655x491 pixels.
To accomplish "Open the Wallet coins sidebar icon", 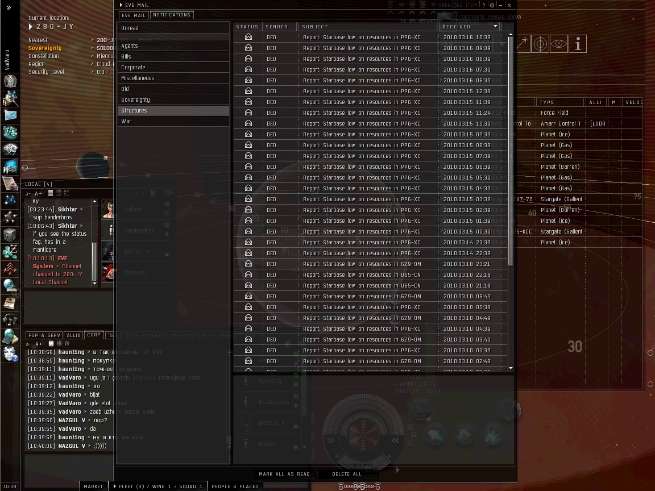I will tap(10, 251).
